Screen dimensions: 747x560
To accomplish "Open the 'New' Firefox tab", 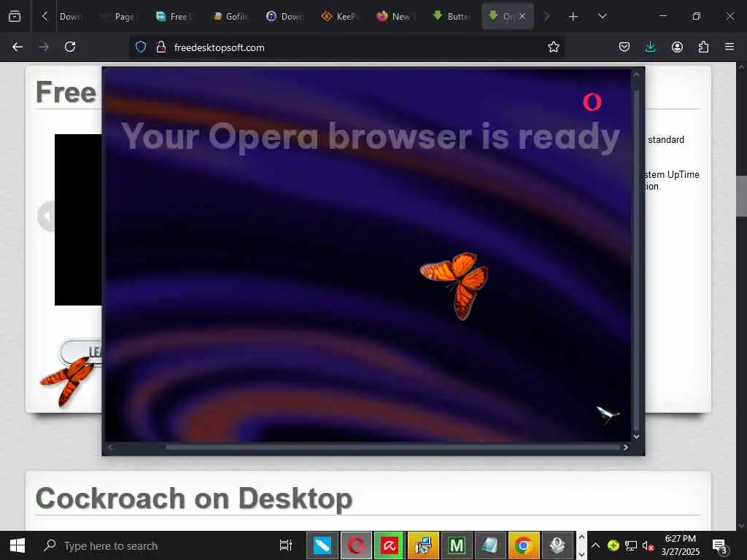I will click(395, 16).
